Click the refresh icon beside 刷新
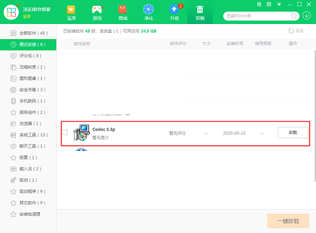The image size is (316, 233). pos(291,31)
